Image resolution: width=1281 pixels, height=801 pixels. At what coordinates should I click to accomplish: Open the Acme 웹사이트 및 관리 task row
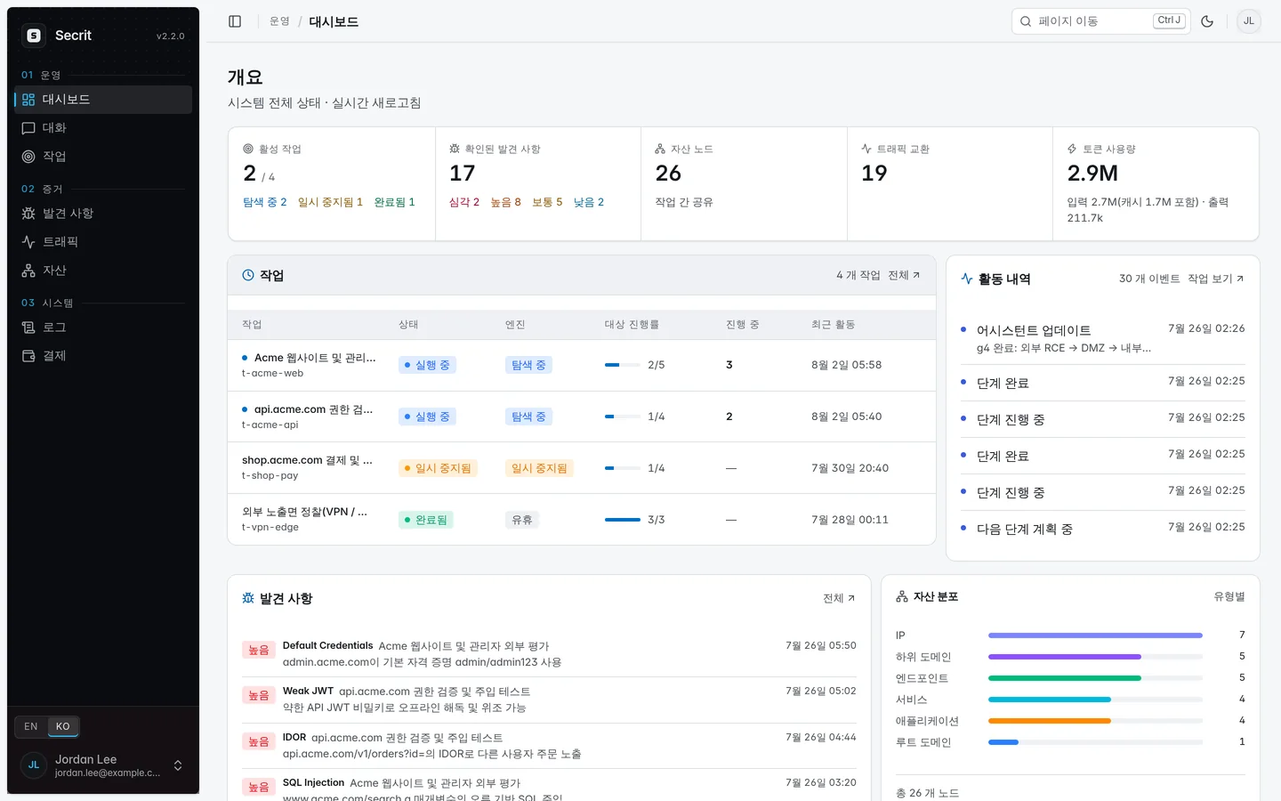(582, 365)
